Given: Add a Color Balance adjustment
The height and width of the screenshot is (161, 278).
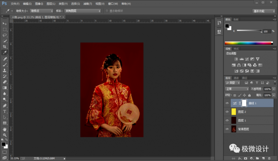Looking at the screenshot, I should 239,65.
